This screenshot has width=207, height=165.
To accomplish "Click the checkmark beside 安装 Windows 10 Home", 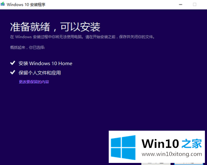I will pyautogui.click(x=13, y=63).
